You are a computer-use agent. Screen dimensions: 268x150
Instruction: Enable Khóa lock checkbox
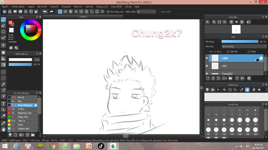249,51
